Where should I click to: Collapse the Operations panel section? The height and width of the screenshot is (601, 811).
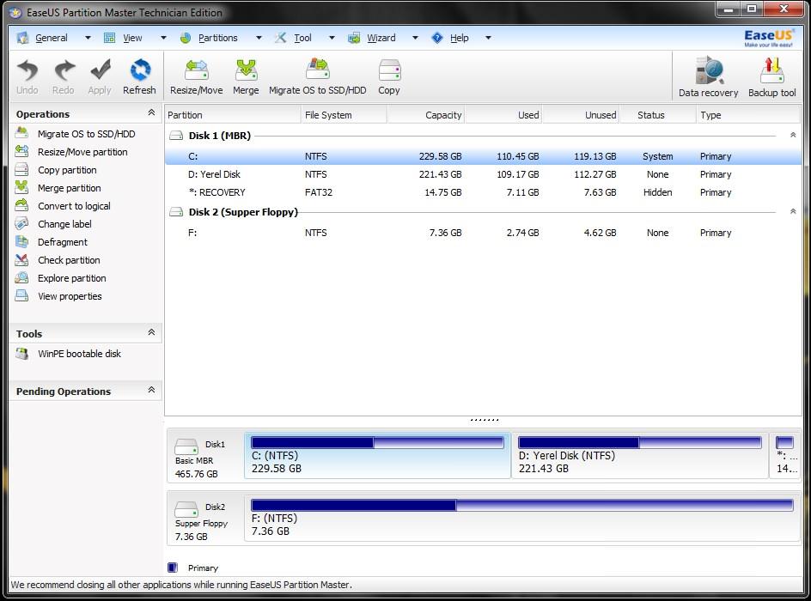click(x=151, y=113)
